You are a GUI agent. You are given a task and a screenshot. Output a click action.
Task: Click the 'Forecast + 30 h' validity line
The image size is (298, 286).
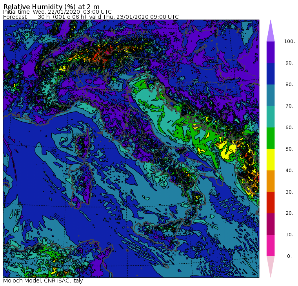(x=91, y=17)
